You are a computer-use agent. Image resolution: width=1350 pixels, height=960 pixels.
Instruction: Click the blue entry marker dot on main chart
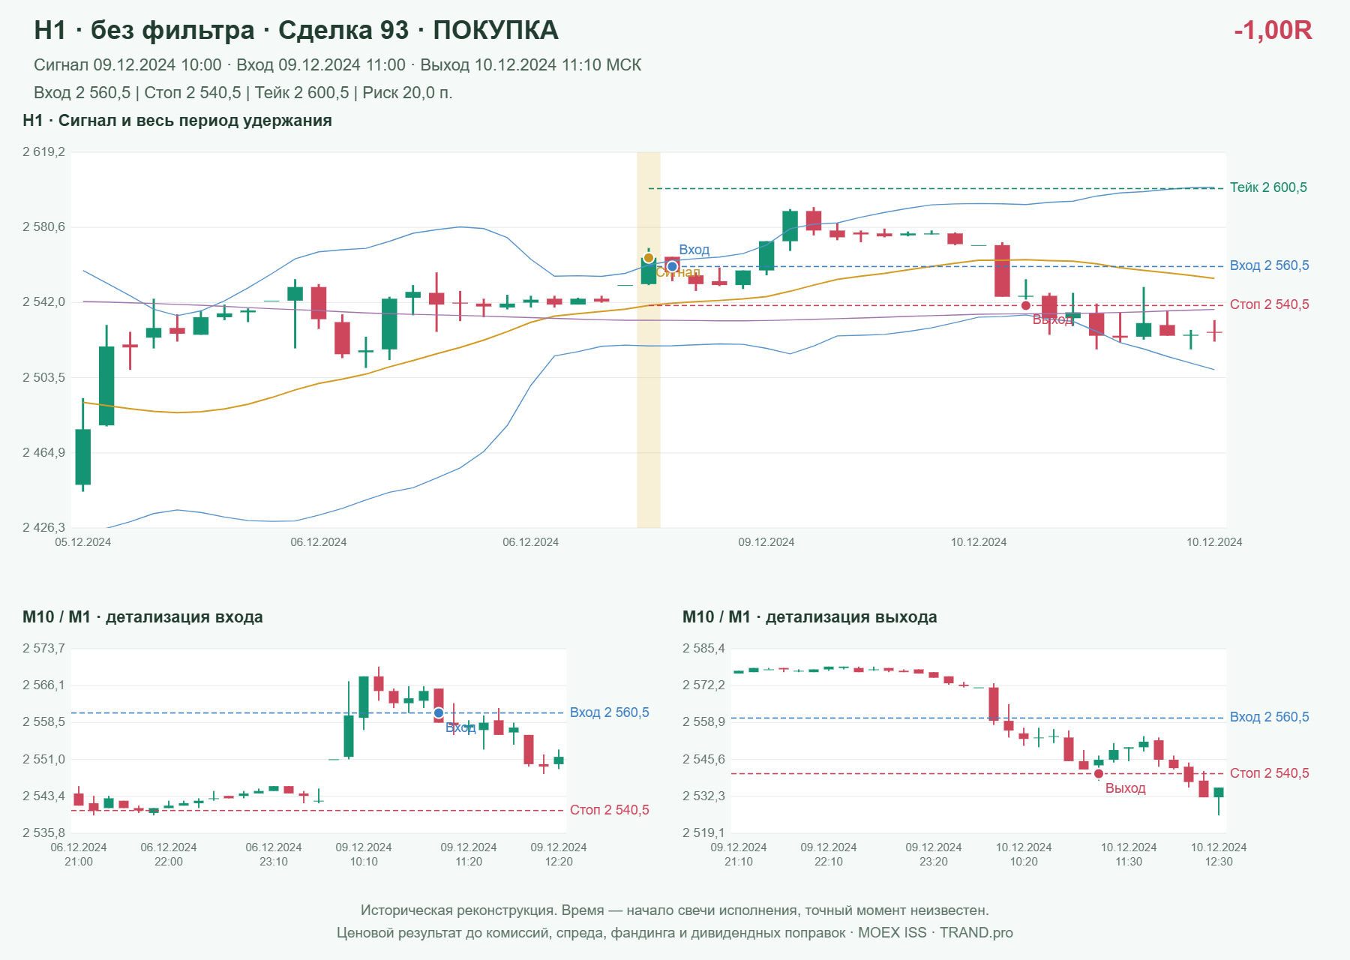(x=673, y=266)
